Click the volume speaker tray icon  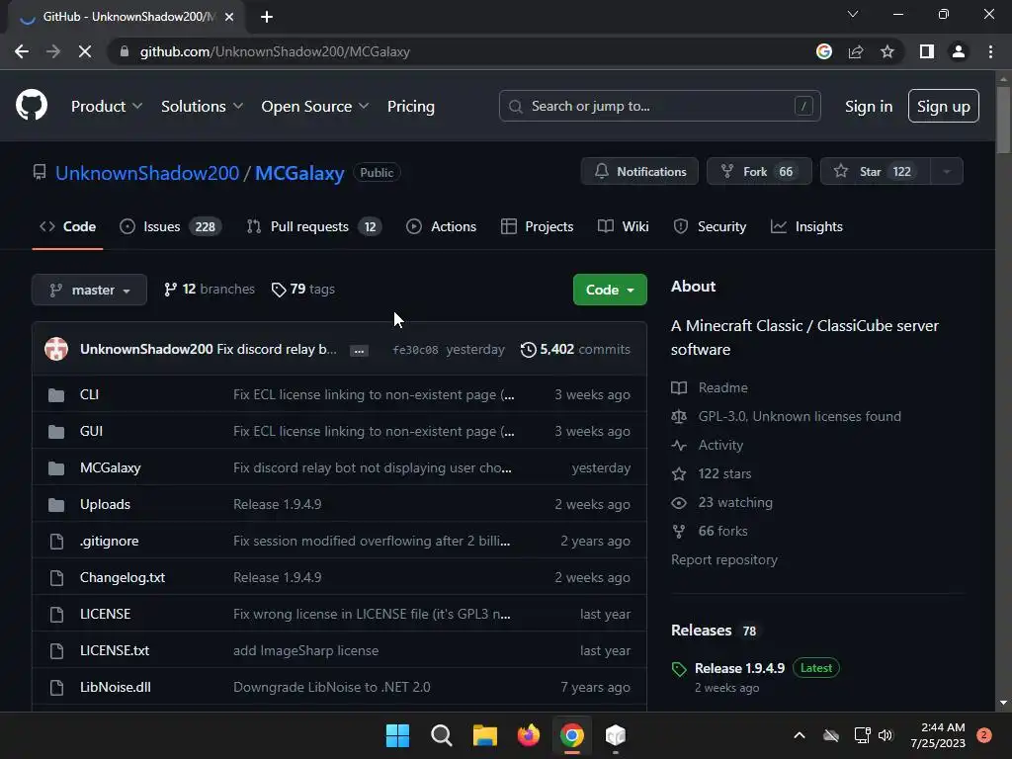(885, 735)
